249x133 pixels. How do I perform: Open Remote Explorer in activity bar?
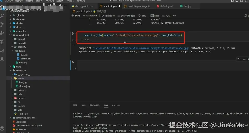pyautogui.click(x=2, y=51)
